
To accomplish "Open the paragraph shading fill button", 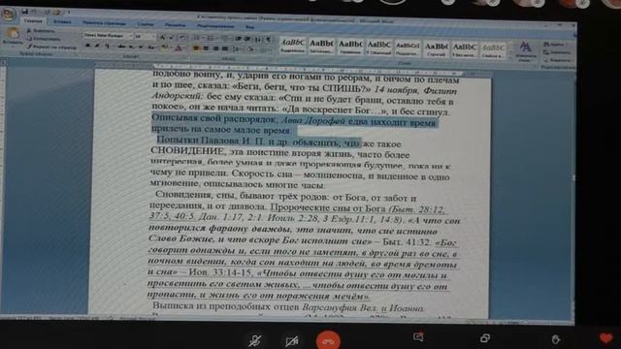I will 250,49.
